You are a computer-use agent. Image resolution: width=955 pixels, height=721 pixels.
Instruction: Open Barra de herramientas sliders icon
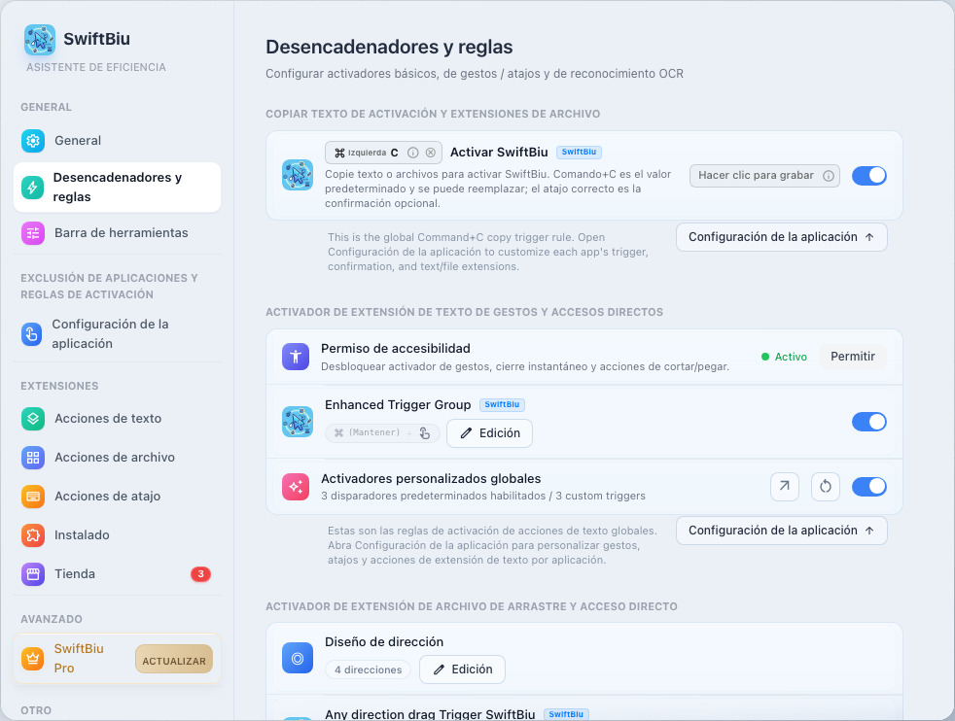click(33, 233)
